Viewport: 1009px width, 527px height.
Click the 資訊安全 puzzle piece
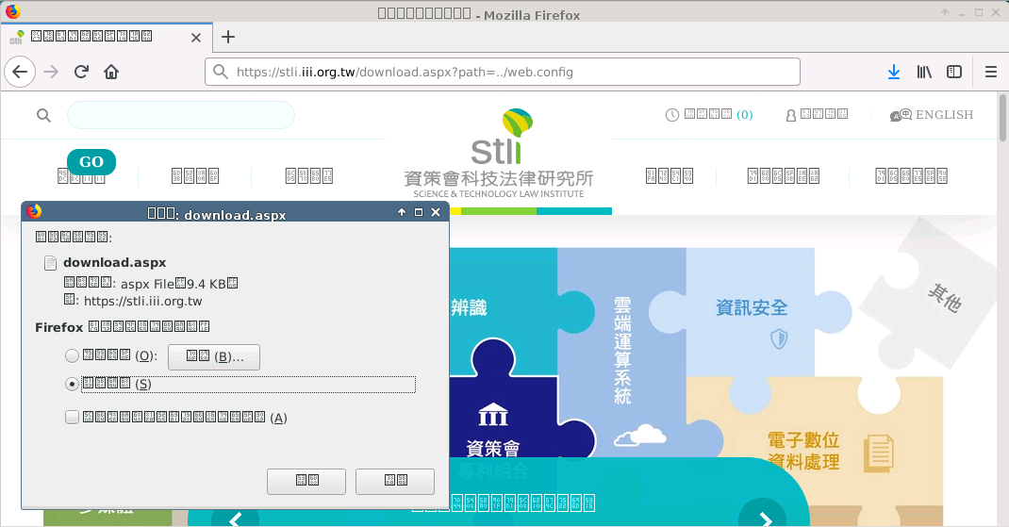752,307
